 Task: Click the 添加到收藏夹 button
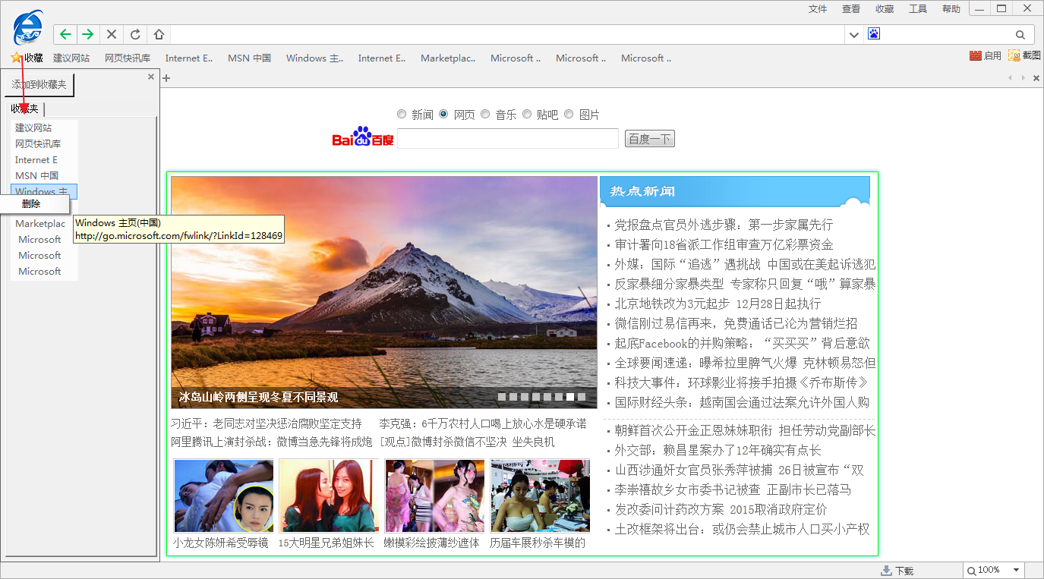click(39, 84)
